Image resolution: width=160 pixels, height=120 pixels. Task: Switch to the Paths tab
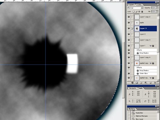(x=139, y=5)
